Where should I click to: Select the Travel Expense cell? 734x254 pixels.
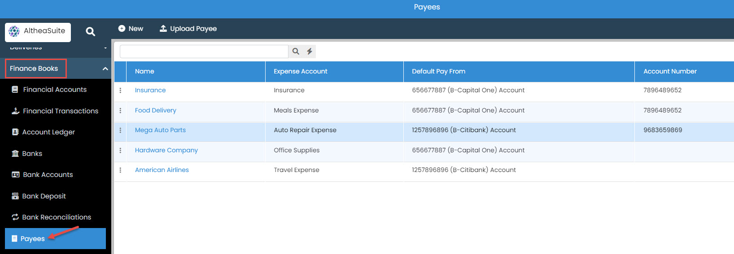297,170
